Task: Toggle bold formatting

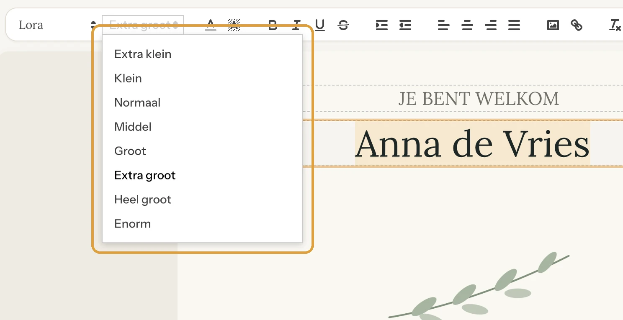Action: (x=273, y=25)
